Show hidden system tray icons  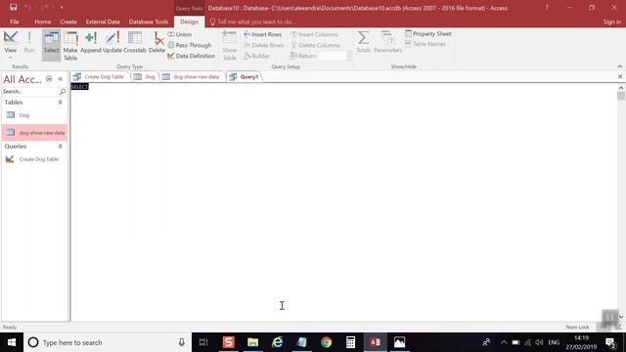pos(504,342)
